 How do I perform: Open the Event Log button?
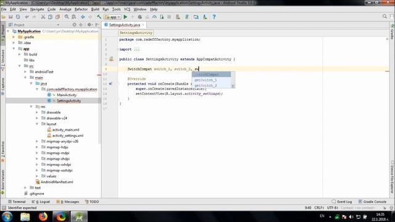[342, 202]
